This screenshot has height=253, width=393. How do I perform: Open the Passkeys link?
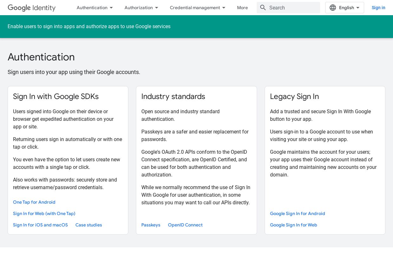151,225
